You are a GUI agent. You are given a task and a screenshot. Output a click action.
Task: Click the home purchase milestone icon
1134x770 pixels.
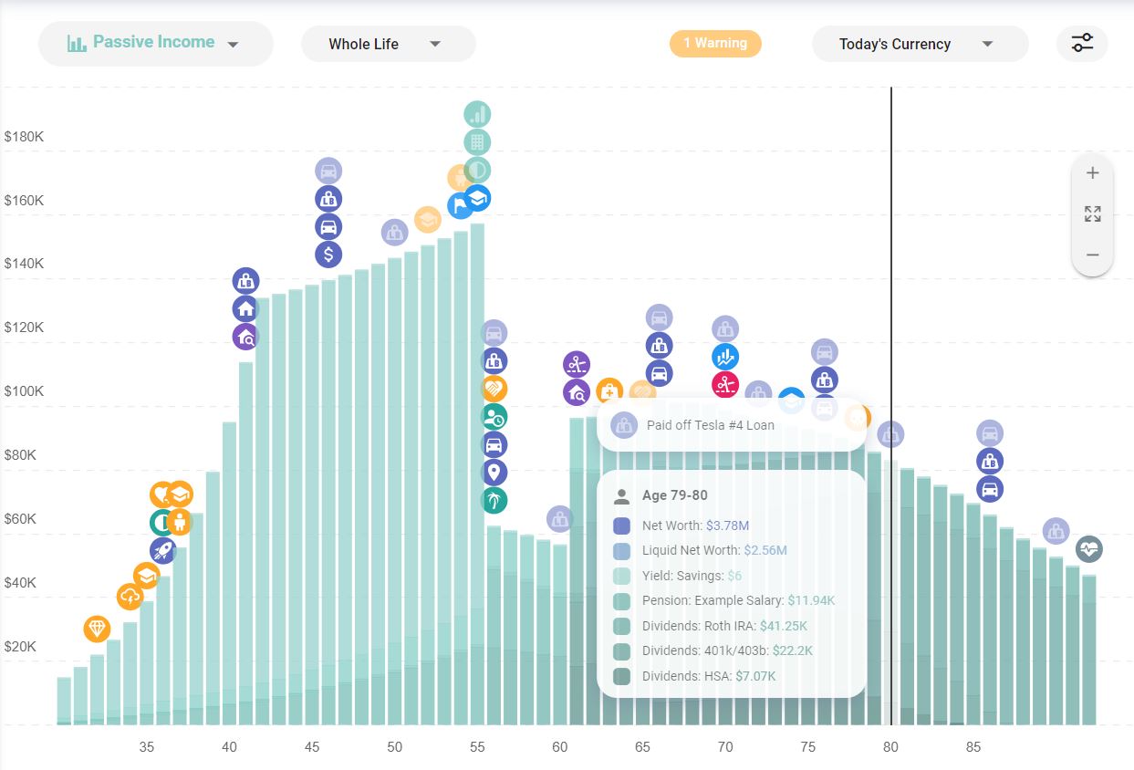(245, 308)
